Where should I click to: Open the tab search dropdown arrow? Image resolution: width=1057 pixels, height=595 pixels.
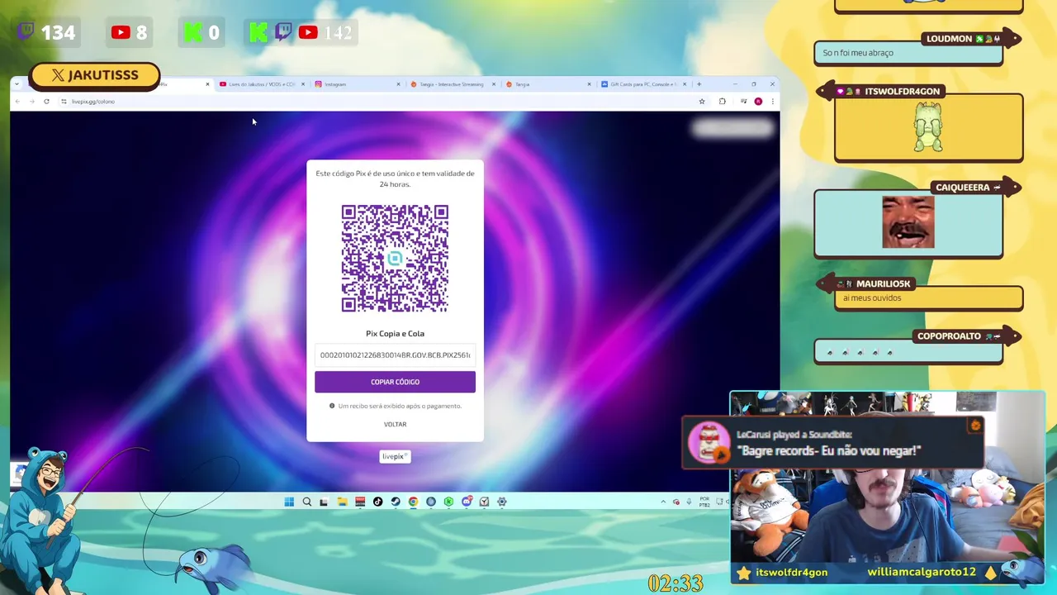point(17,84)
